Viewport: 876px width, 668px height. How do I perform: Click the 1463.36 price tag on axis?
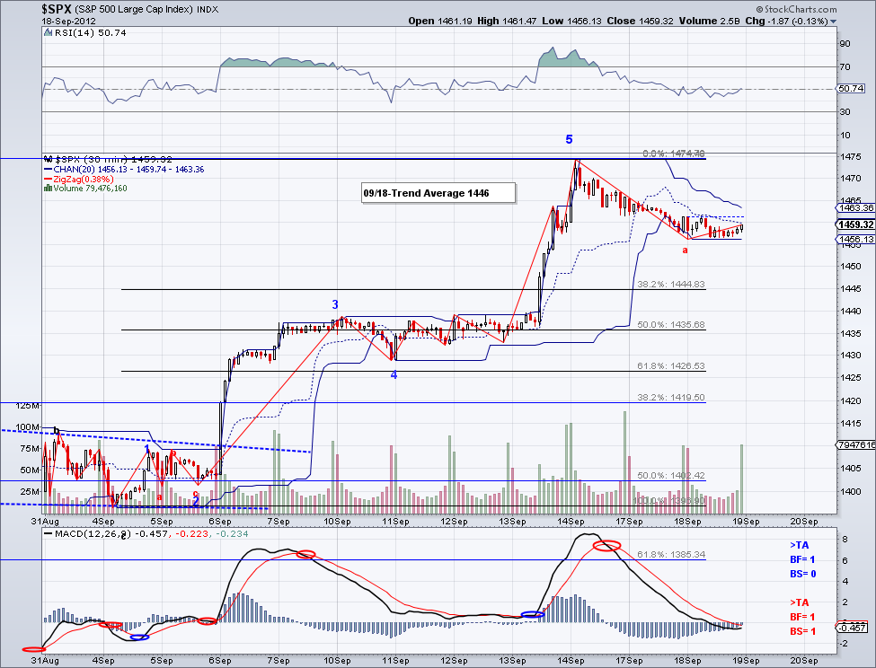pos(855,207)
